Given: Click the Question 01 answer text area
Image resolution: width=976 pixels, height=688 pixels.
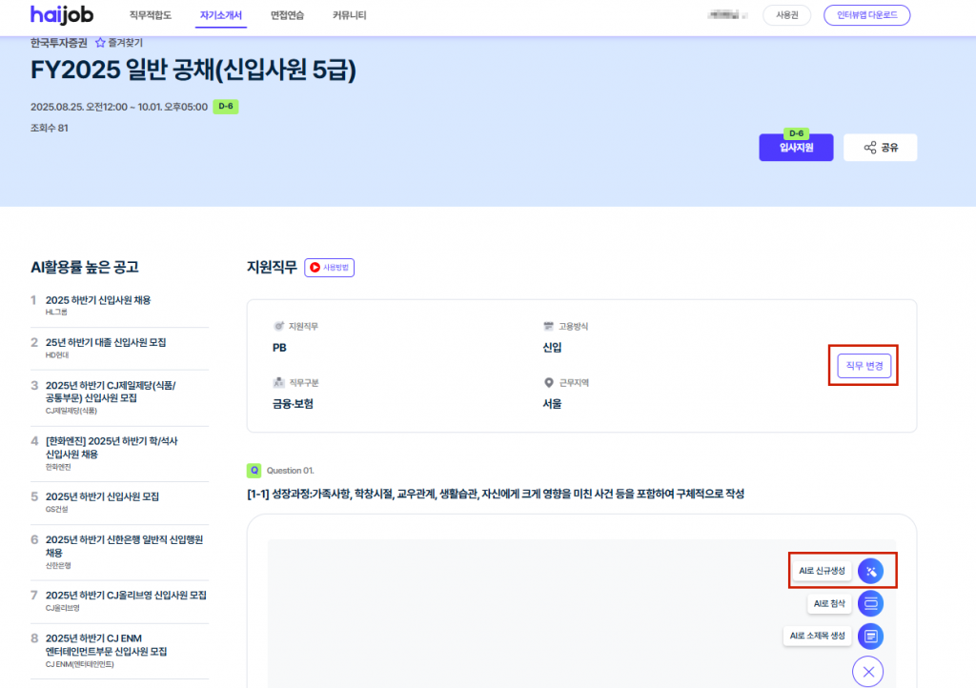Looking at the screenshot, I should pyautogui.click(x=515, y=610).
